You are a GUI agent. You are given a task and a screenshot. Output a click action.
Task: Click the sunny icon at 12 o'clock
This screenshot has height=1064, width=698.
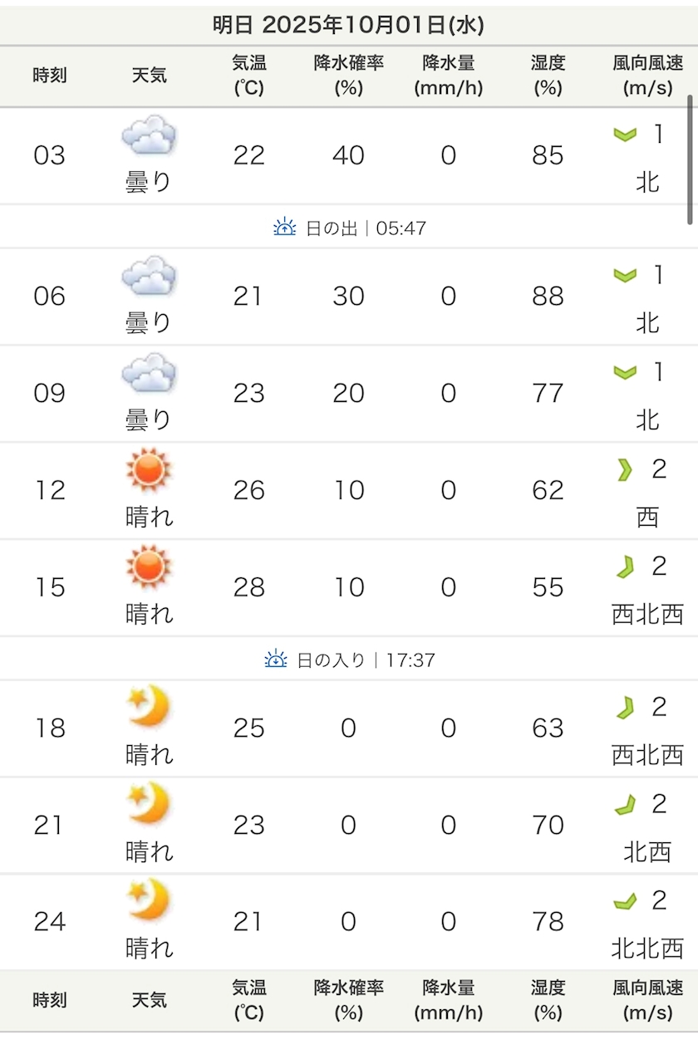[x=149, y=470]
